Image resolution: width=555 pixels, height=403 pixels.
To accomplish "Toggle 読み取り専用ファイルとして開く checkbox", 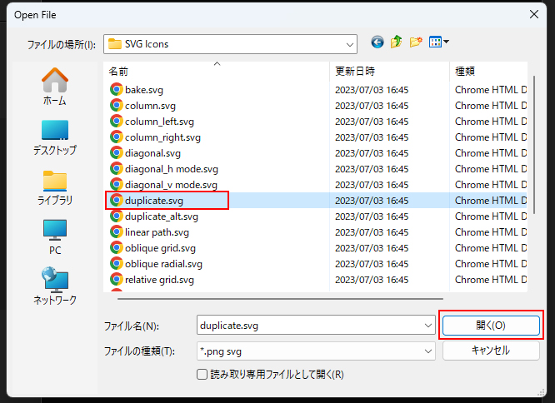I will coord(202,375).
